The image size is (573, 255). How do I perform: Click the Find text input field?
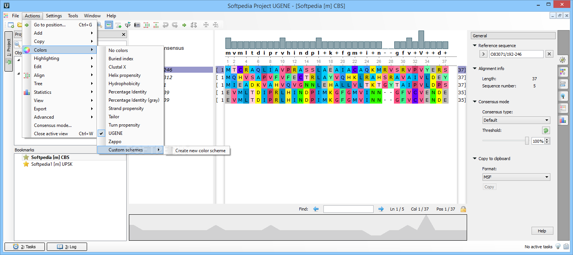[348, 209]
